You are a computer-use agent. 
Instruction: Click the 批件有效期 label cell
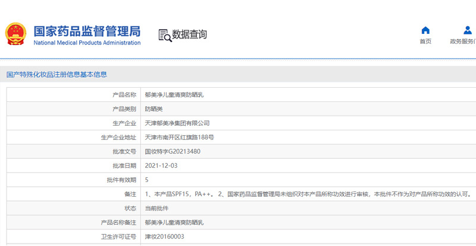[74, 180]
